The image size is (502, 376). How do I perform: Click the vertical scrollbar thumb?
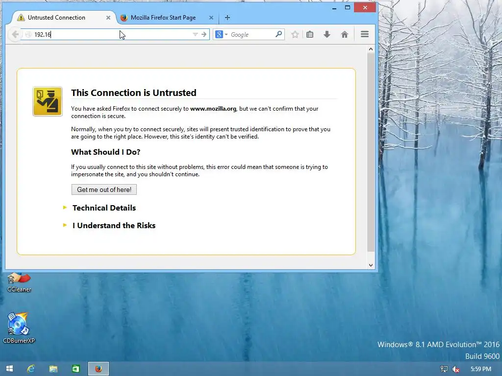[x=371, y=152]
